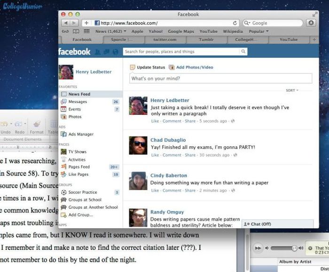Open the Redo history arrow in Word
329x272 pixels.
coord(25,123)
